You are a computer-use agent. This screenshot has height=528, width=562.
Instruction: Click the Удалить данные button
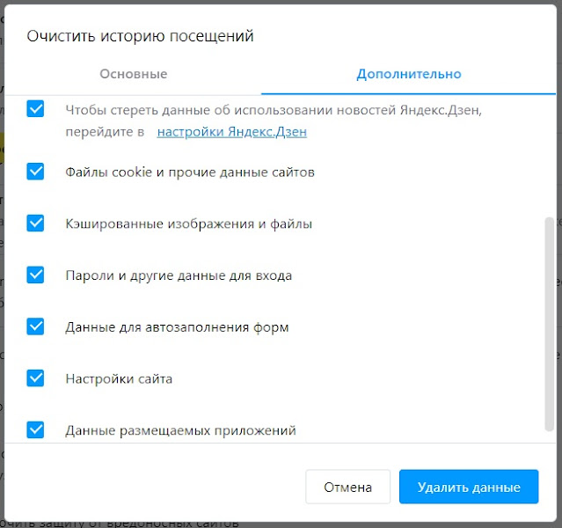pyautogui.click(x=469, y=487)
